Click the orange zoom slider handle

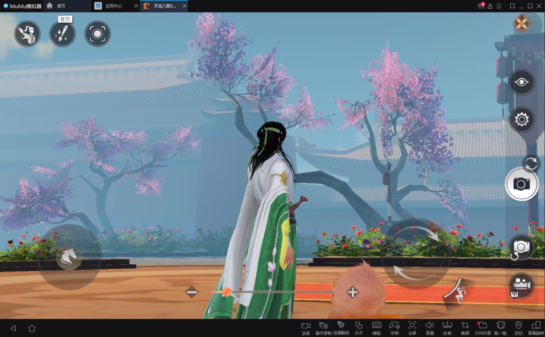click(x=227, y=292)
